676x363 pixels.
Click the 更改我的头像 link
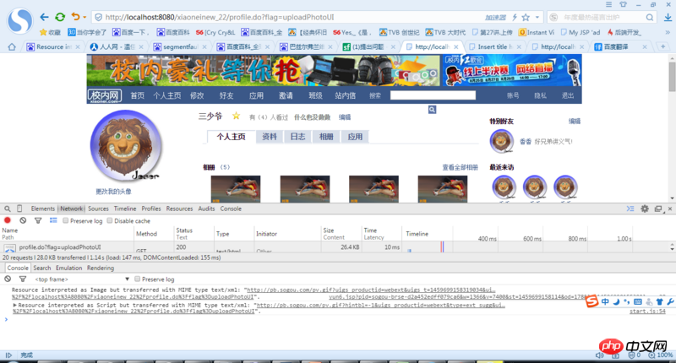(x=113, y=192)
